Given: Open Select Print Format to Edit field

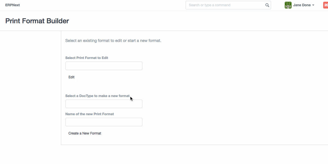Looking at the screenshot, I should 104,66.
